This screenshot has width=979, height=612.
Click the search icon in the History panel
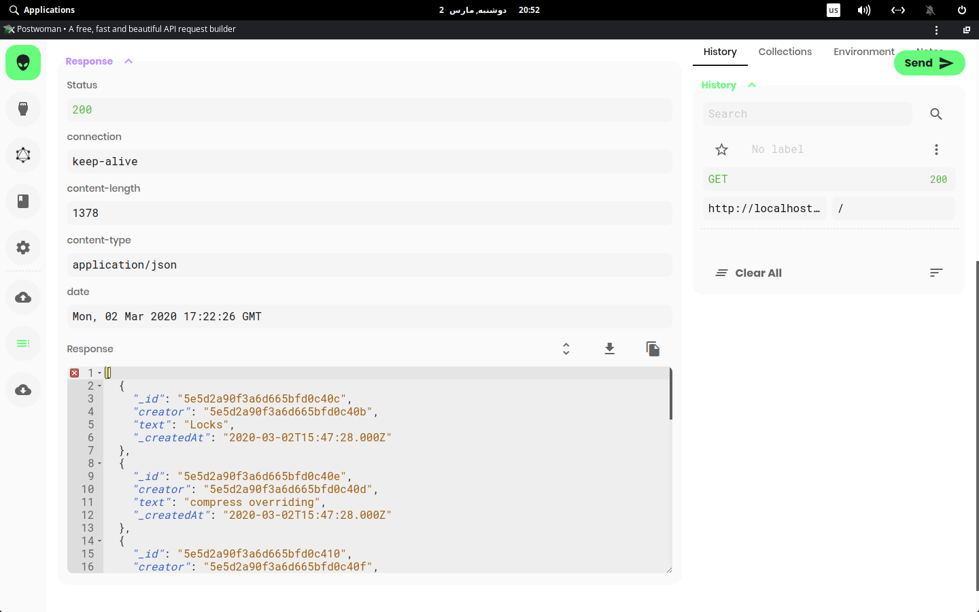(936, 114)
